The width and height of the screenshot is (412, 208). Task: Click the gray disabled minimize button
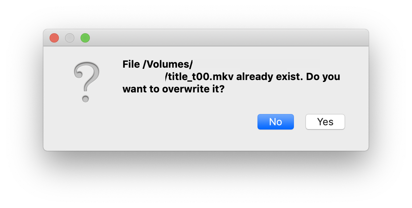coord(70,38)
